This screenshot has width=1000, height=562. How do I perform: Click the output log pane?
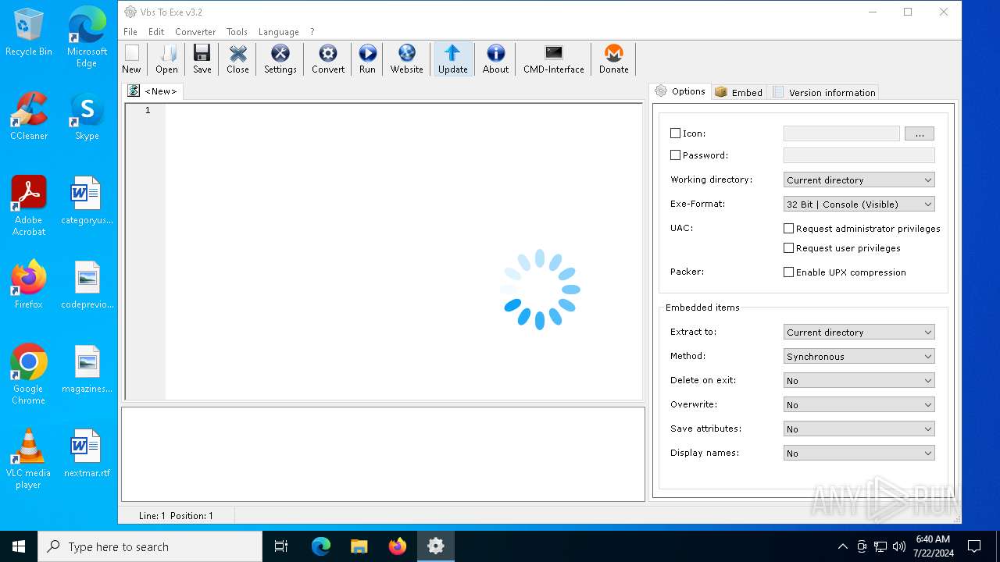pos(383,454)
